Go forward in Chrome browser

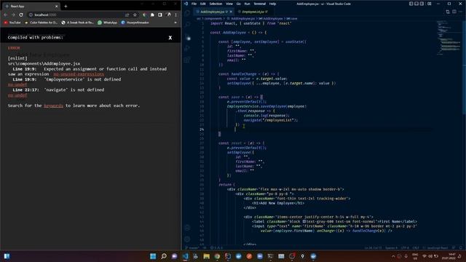[x=13, y=15]
